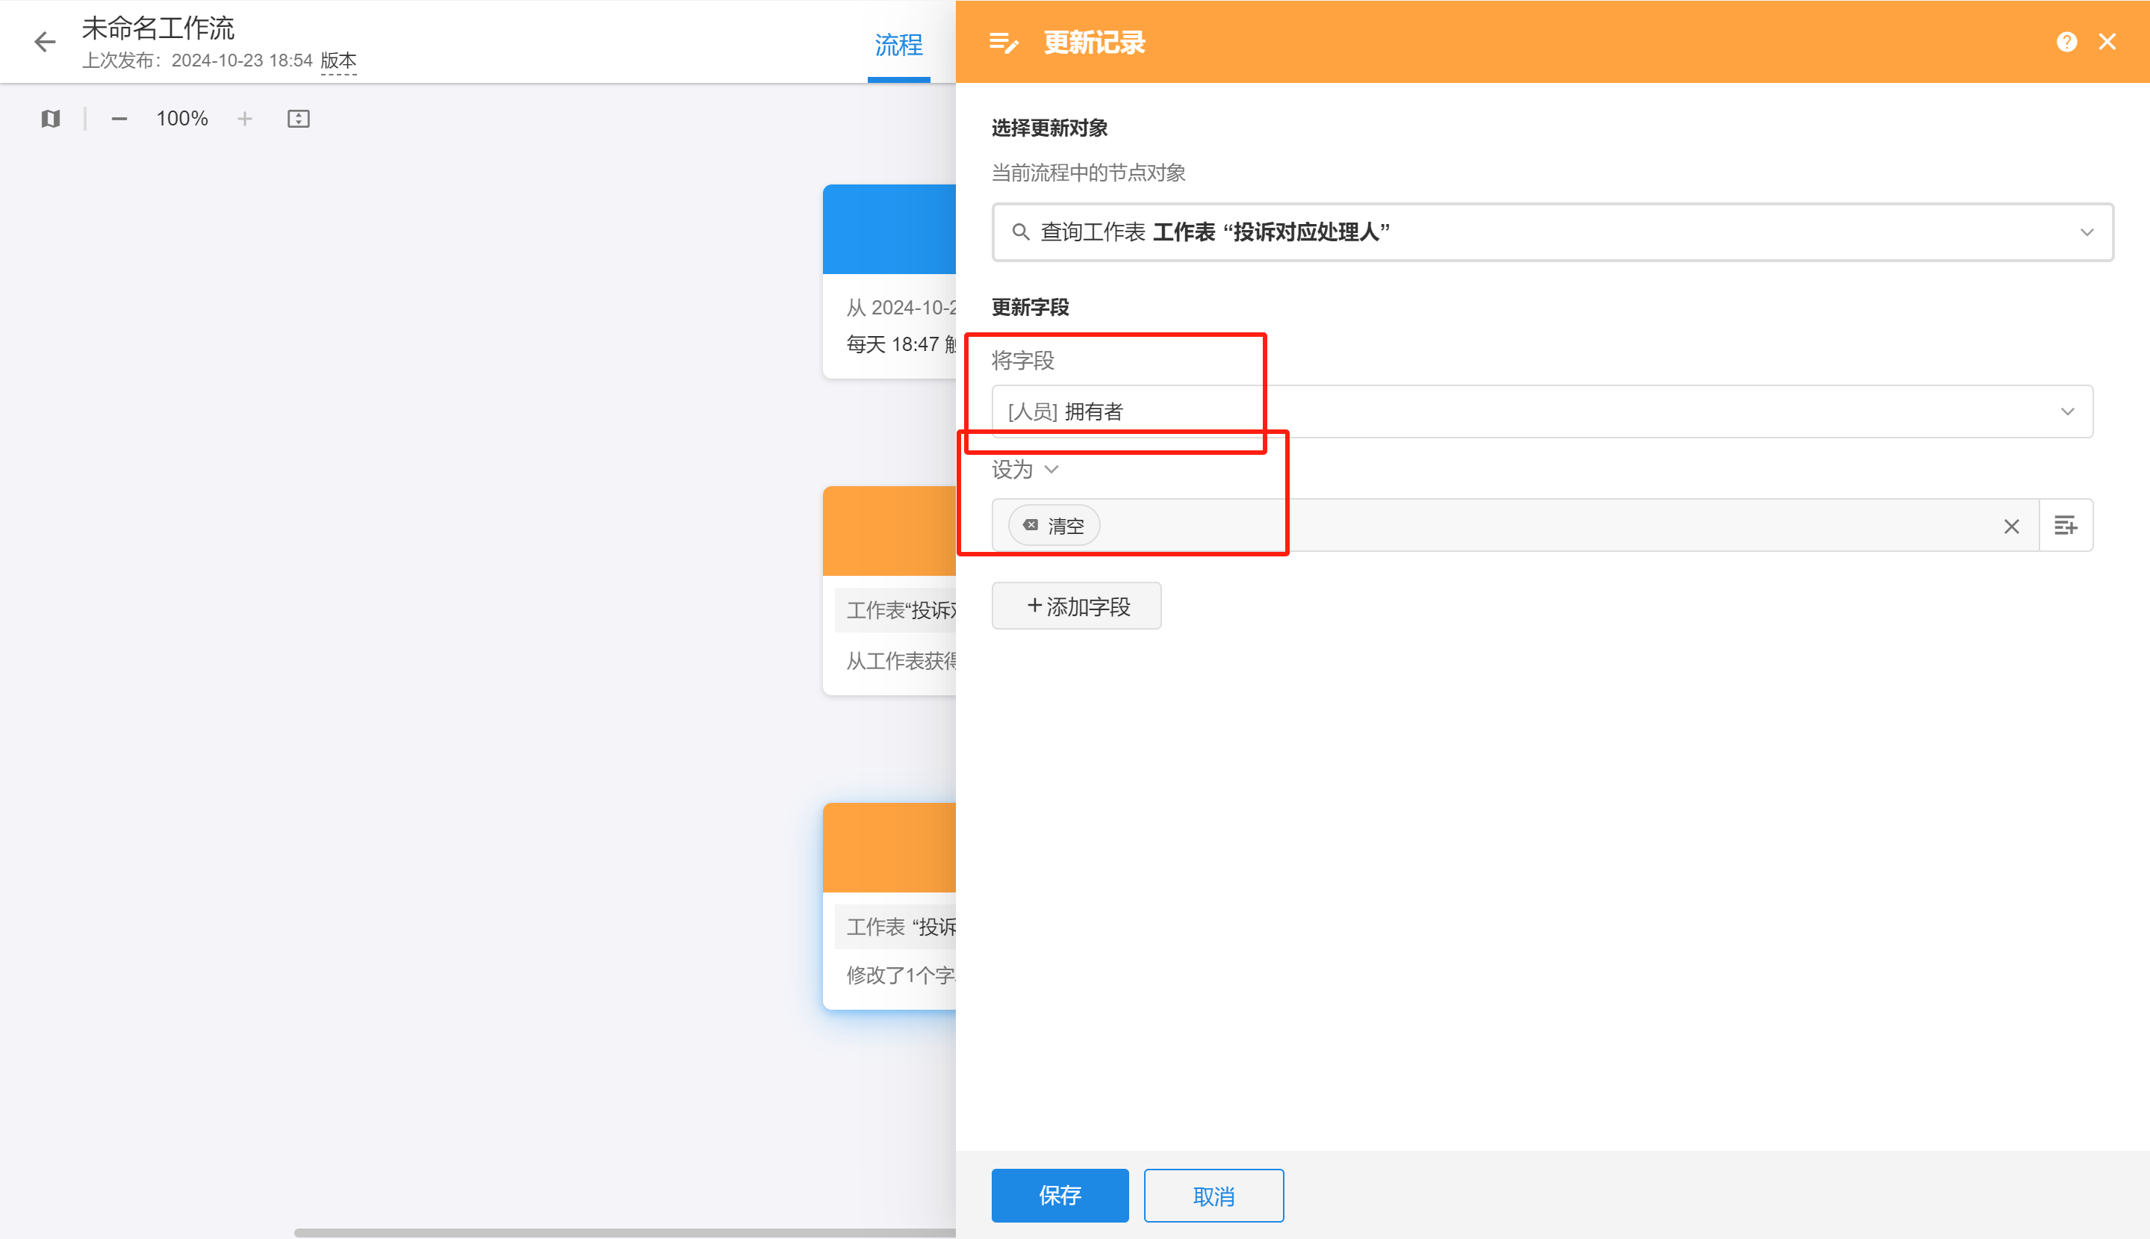Click the horizontal canvas scrollbar
2150x1239 pixels.
pos(624,1232)
